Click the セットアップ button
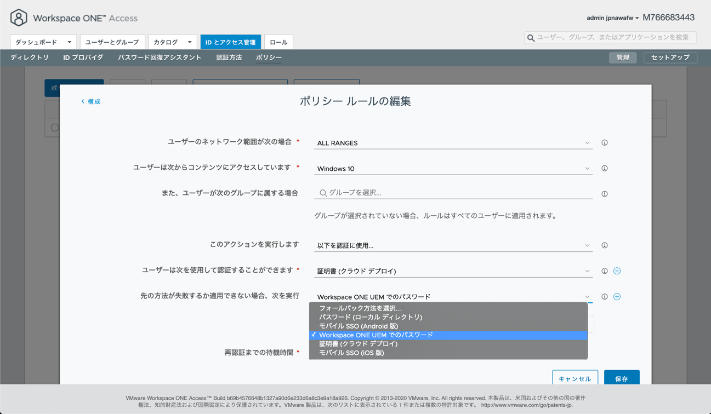The height and width of the screenshot is (414, 711). (x=670, y=58)
